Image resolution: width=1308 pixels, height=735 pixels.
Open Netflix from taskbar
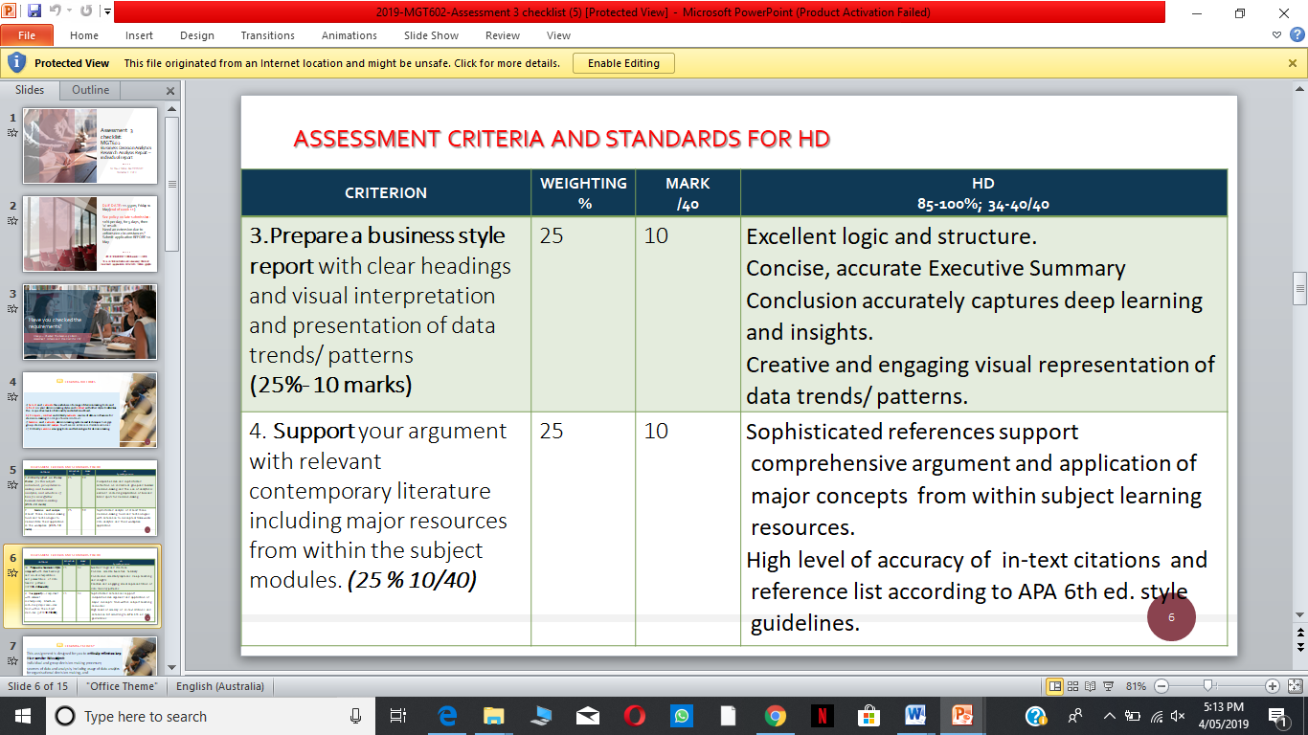pos(823,716)
